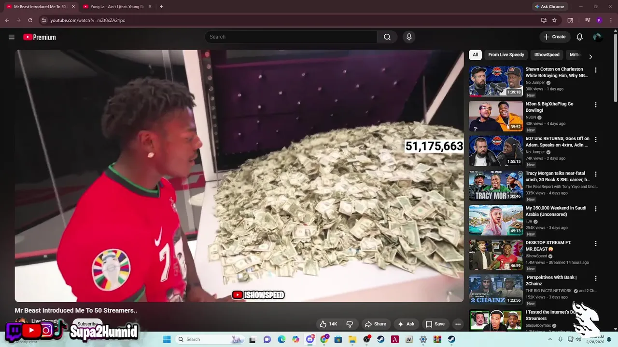Go back to the previous browser page

pos(7,20)
